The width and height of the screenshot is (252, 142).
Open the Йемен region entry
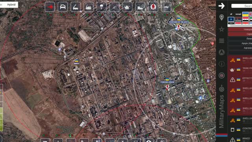point(240,39)
